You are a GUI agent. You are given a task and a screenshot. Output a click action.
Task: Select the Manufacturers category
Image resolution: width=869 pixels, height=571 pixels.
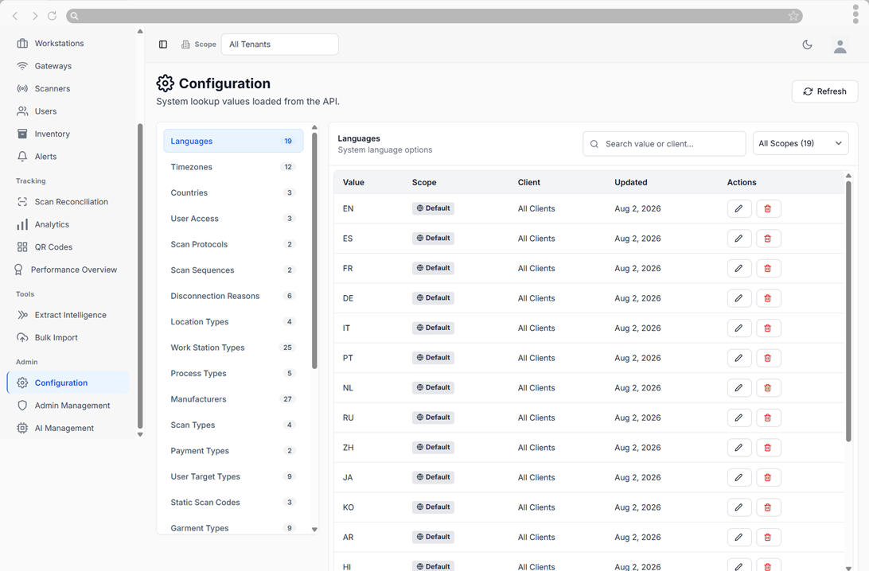click(x=233, y=398)
